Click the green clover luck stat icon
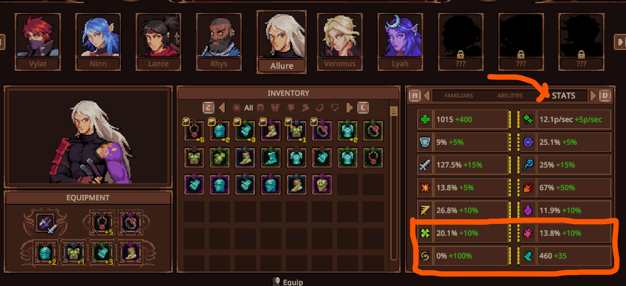The image size is (626, 286). click(x=425, y=233)
